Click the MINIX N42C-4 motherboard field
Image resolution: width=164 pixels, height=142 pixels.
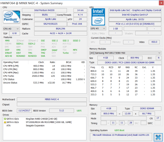52,99
